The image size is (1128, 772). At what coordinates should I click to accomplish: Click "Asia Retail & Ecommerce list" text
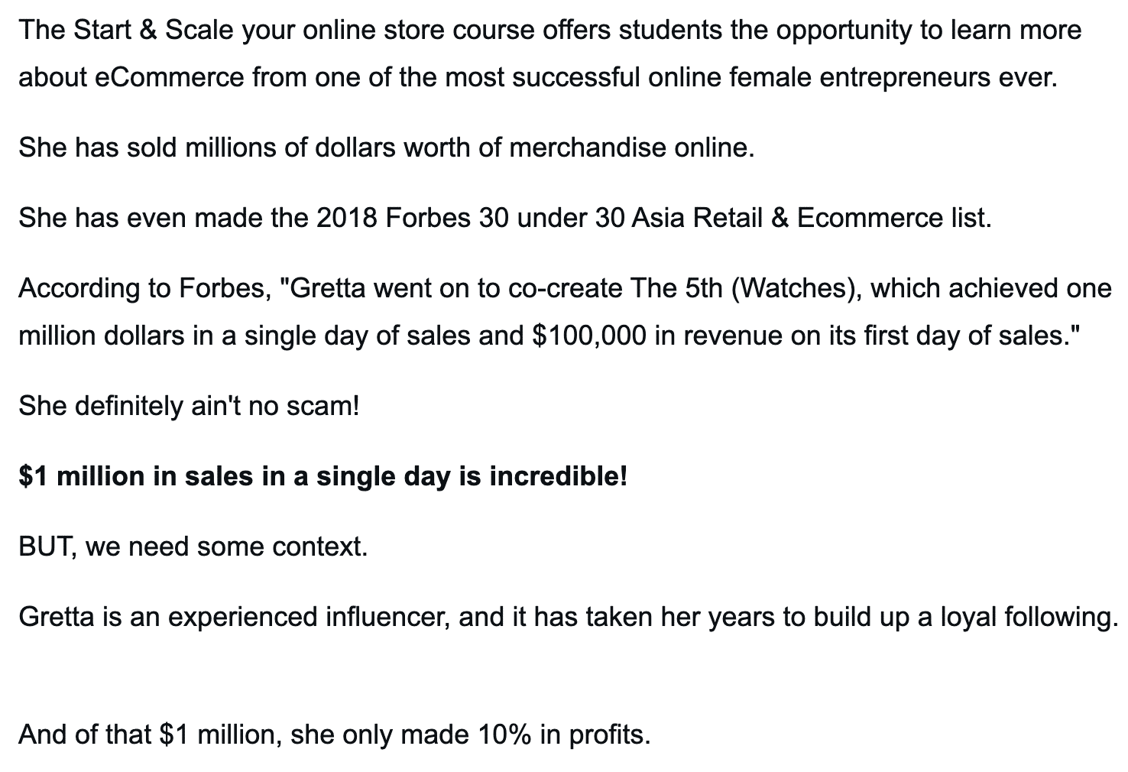click(x=812, y=219)
